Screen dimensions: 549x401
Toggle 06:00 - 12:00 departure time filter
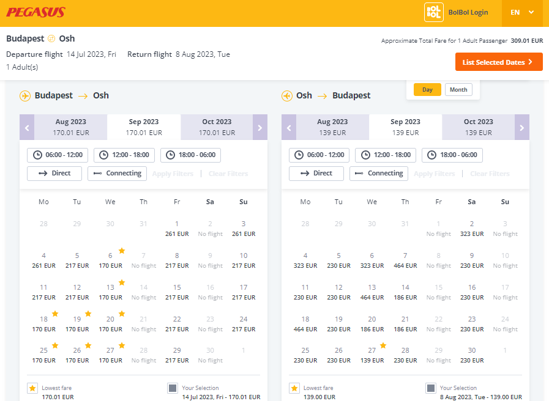(58, 155)
